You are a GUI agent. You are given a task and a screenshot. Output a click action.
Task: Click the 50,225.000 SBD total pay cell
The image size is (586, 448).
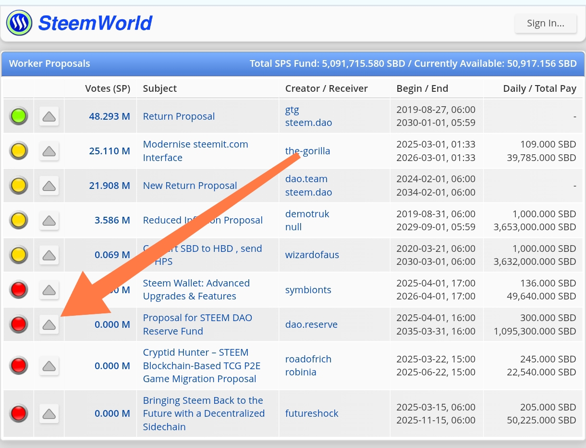tap(541, 420)
